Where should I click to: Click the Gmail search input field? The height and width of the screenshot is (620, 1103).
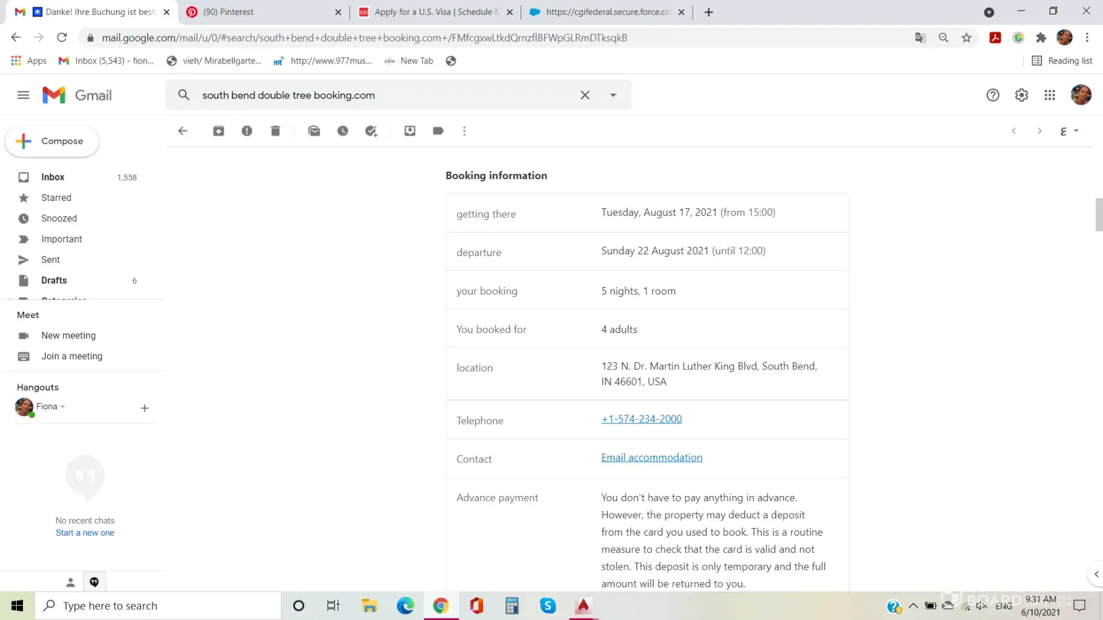[x=385, y=95]
